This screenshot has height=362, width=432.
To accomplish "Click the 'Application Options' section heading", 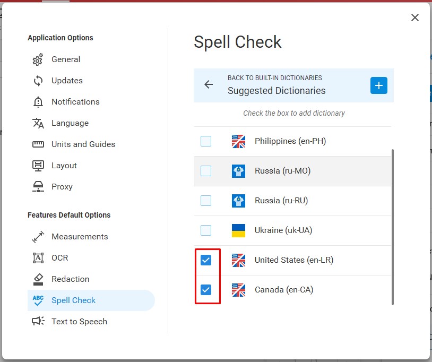I will [61, 38].
